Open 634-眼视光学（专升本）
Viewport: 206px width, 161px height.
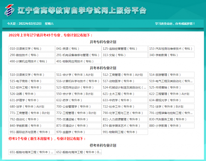171,100
